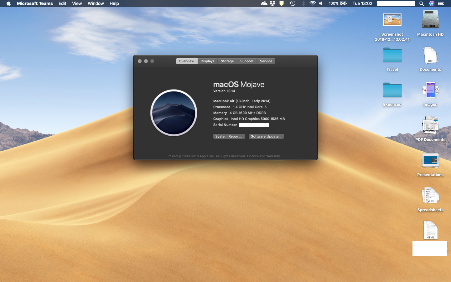Click the clock showing Tue 13:02

(362, 3)
